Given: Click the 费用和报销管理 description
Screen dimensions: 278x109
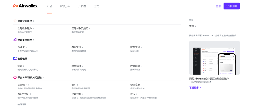Looking at the screenshot, I should click(x=79, y=51).
